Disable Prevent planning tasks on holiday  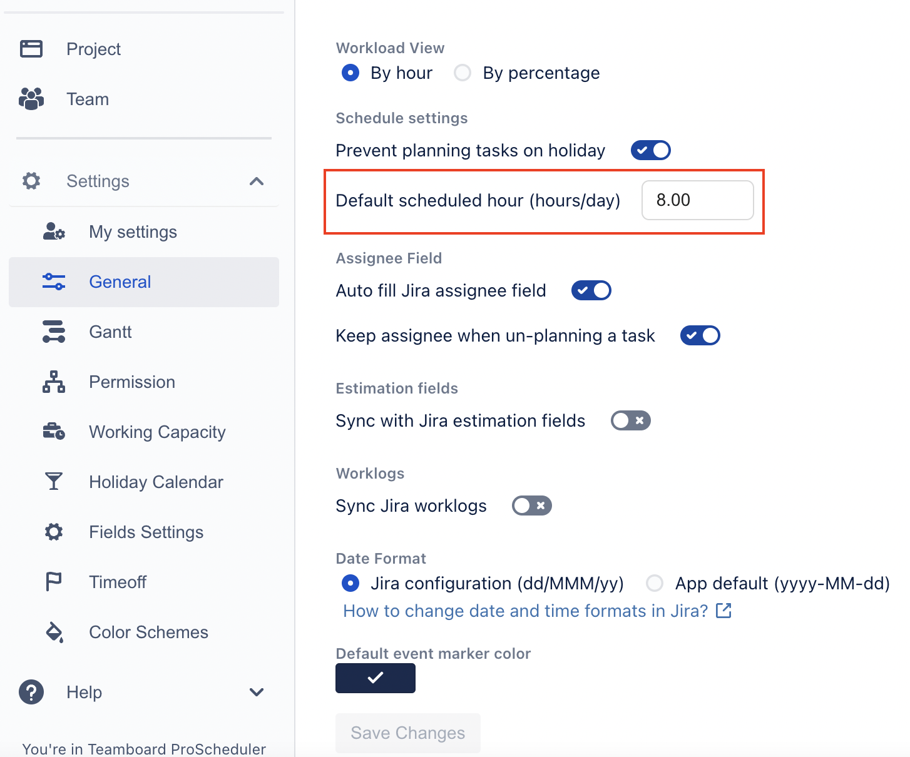(650, 150)
